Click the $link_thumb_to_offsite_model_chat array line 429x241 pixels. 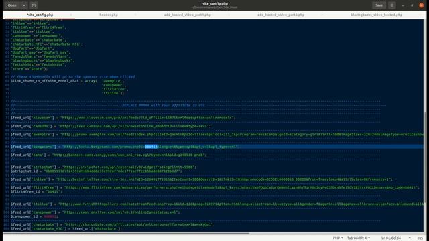coord(68,81)
